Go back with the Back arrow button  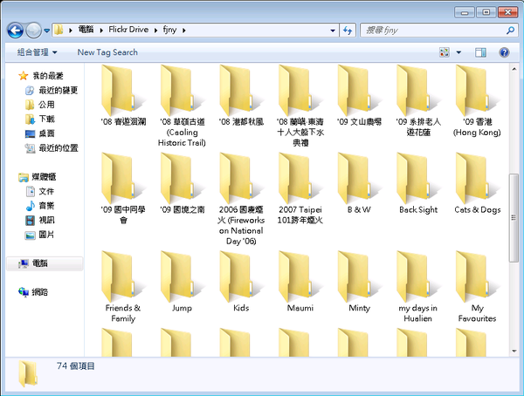click(x=15, y=31)
